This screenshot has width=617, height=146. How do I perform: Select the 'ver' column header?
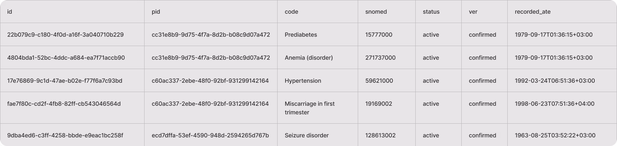(473, 12)
